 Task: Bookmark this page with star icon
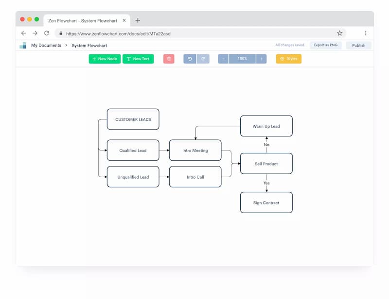coord(339,33)
